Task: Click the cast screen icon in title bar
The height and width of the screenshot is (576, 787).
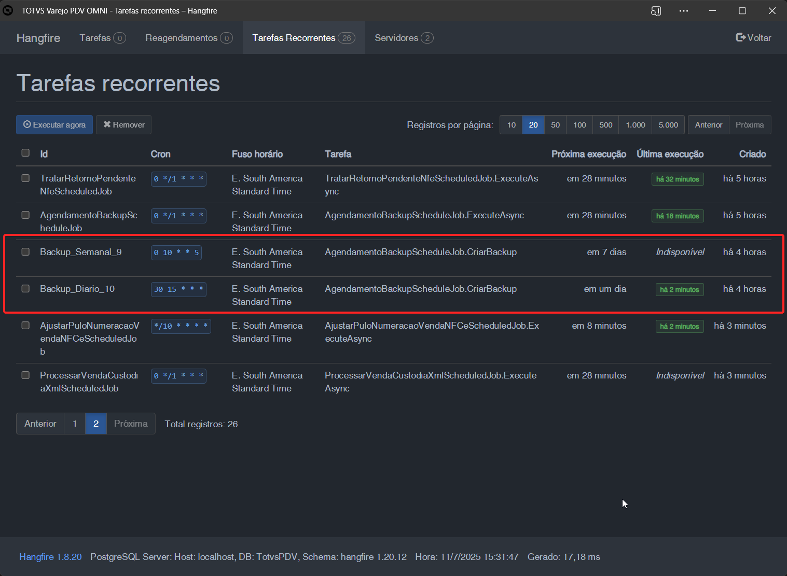Action: 656,11
